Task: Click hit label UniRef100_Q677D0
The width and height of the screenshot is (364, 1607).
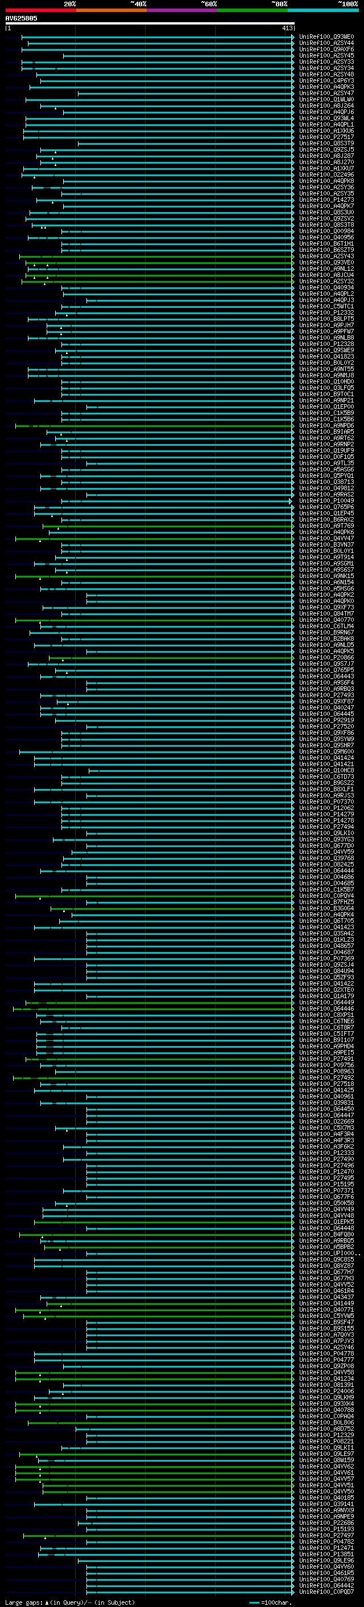Action: pos(326,846)
